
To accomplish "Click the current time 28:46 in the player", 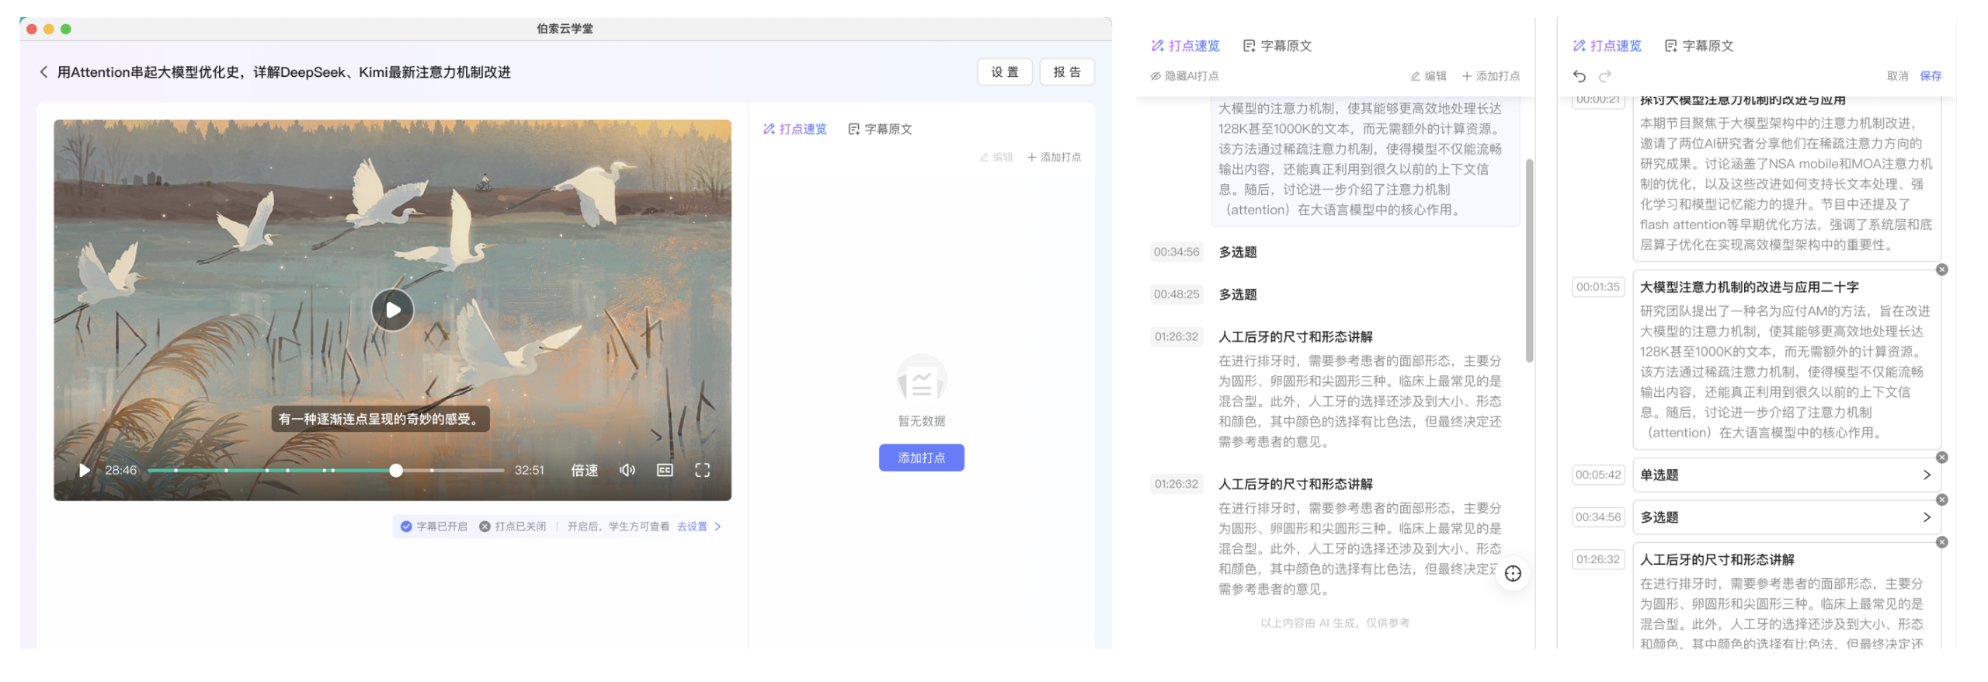I will click(x=120, y=470).
